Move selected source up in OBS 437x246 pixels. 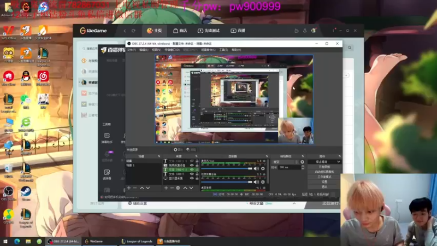coord(185,188)
